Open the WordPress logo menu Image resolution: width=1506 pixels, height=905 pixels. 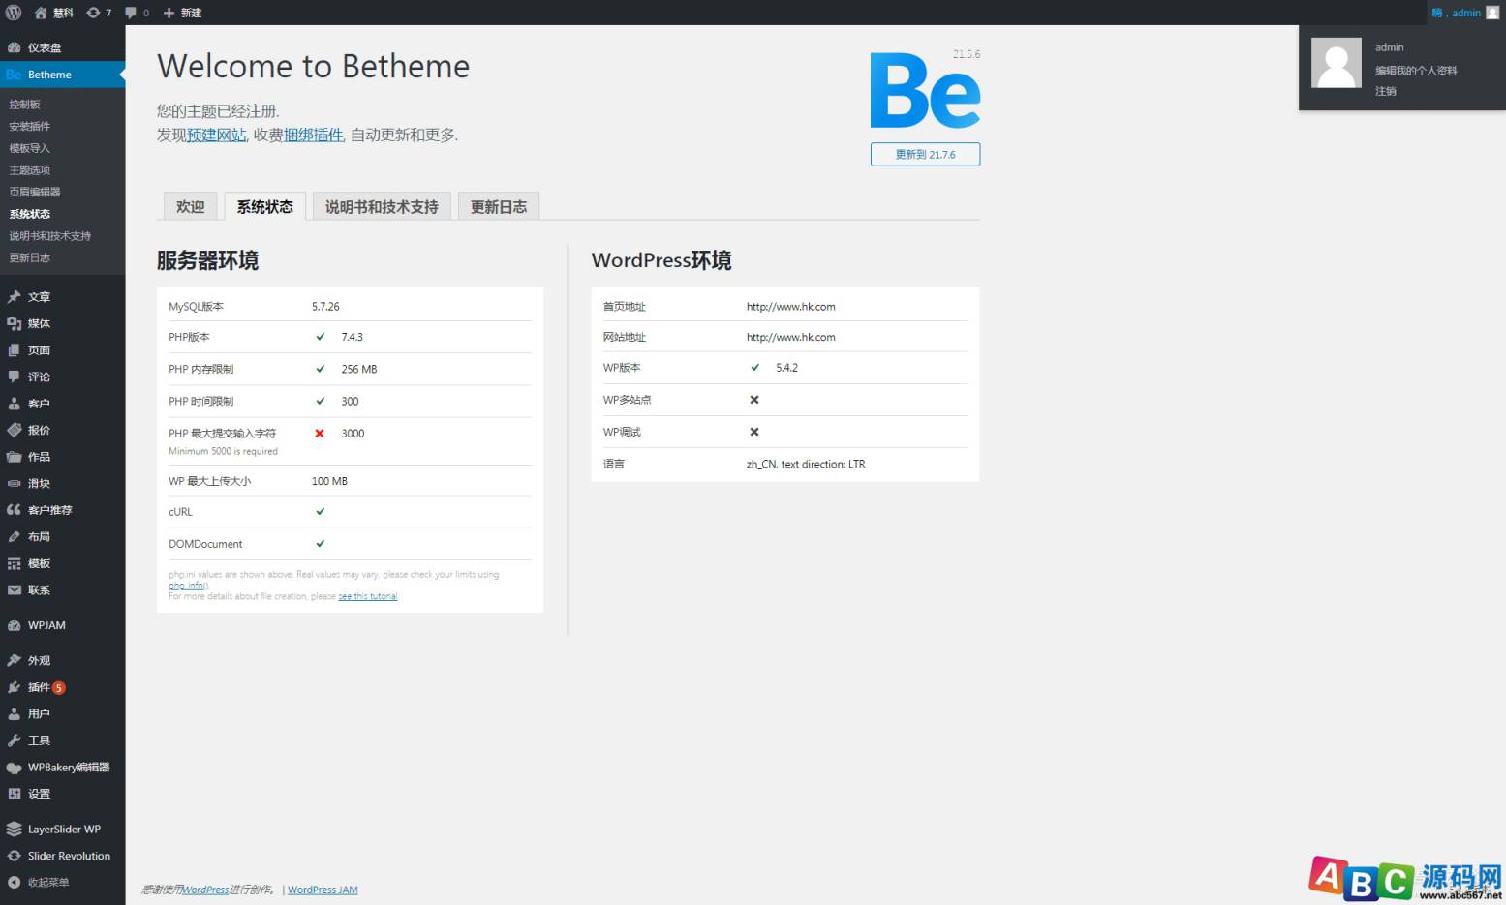pyautogui.click(x=14, y=13)
